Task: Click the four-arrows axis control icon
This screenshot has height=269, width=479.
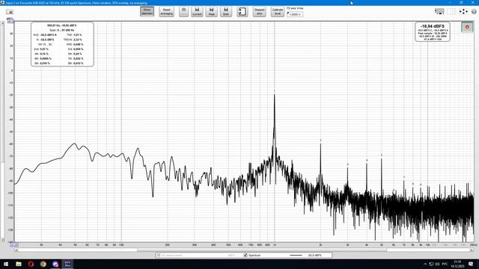Action: 463,11
